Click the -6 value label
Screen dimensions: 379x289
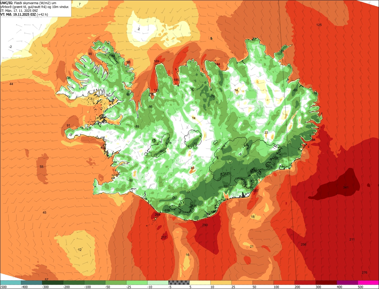point(240,154)
